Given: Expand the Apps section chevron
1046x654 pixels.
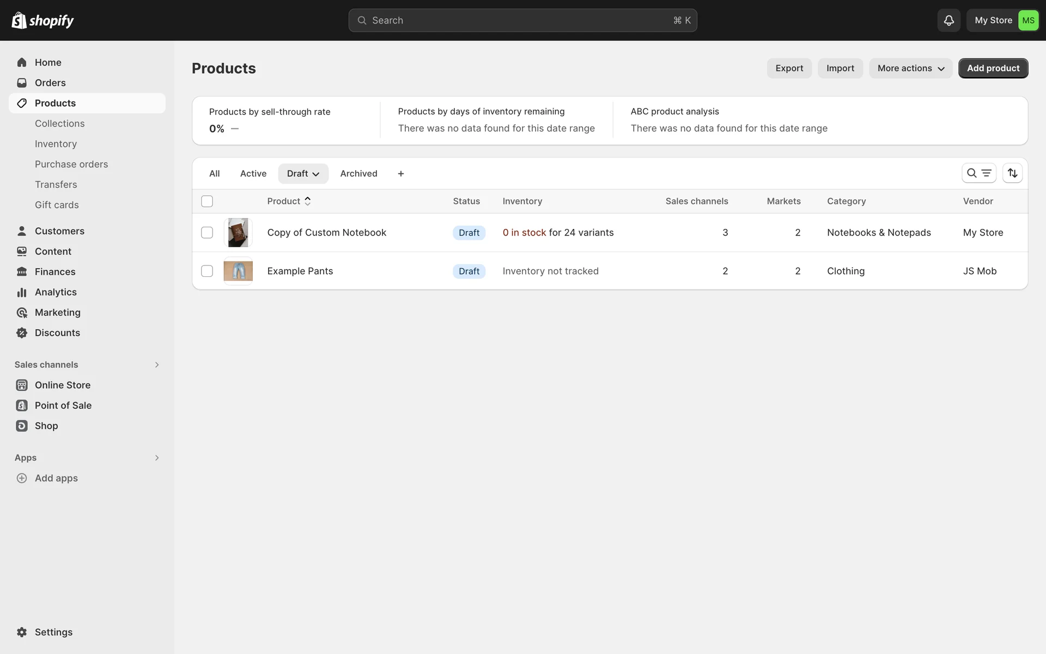Looking at the screenshot, I should point(157,458).
